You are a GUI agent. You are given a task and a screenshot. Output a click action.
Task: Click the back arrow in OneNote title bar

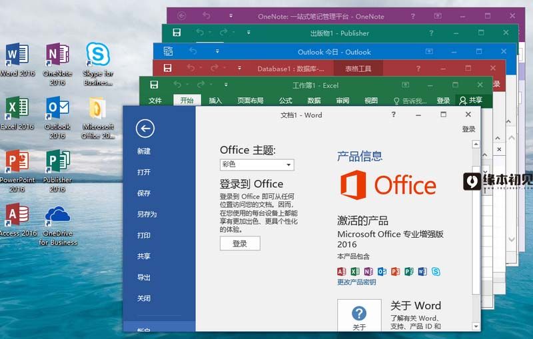coord(182,15)
